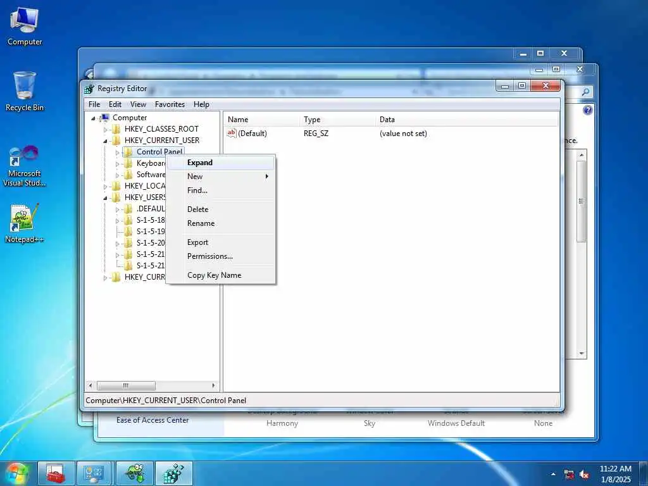This screenshot has height=486, width=648.
Task: Expand arrow beside Control Panel key
Action: coord(117,153)
